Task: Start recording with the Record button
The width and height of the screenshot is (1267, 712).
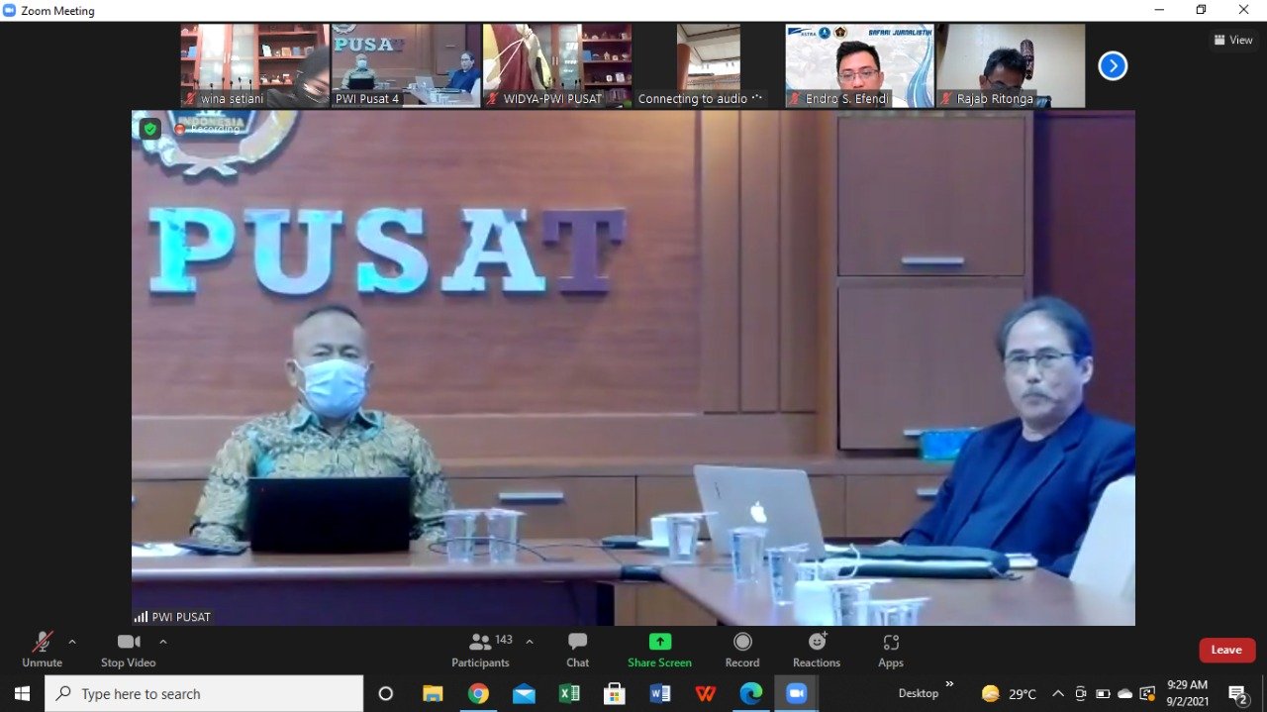Action: click(x=742, y=650)
